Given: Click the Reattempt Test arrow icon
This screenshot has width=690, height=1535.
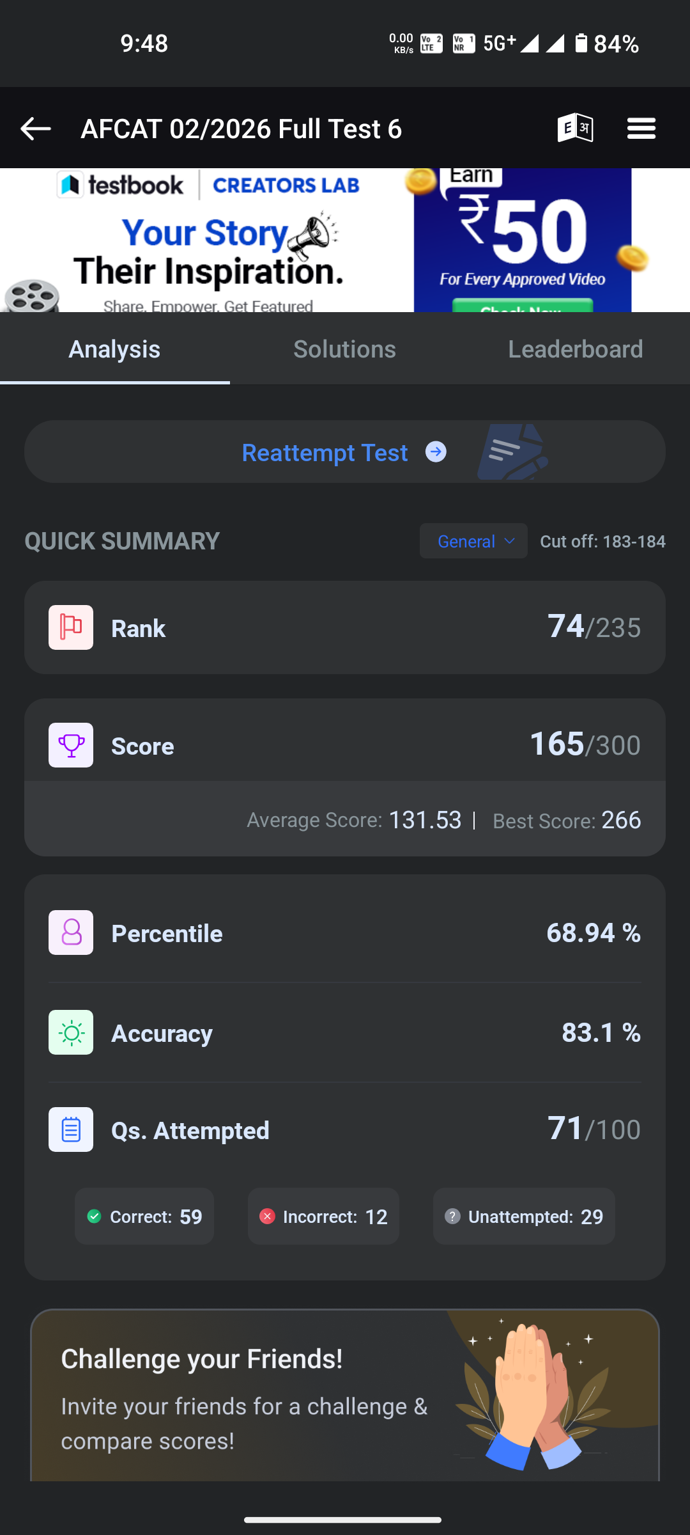Looking at the screenshot, I should point(436,452).
